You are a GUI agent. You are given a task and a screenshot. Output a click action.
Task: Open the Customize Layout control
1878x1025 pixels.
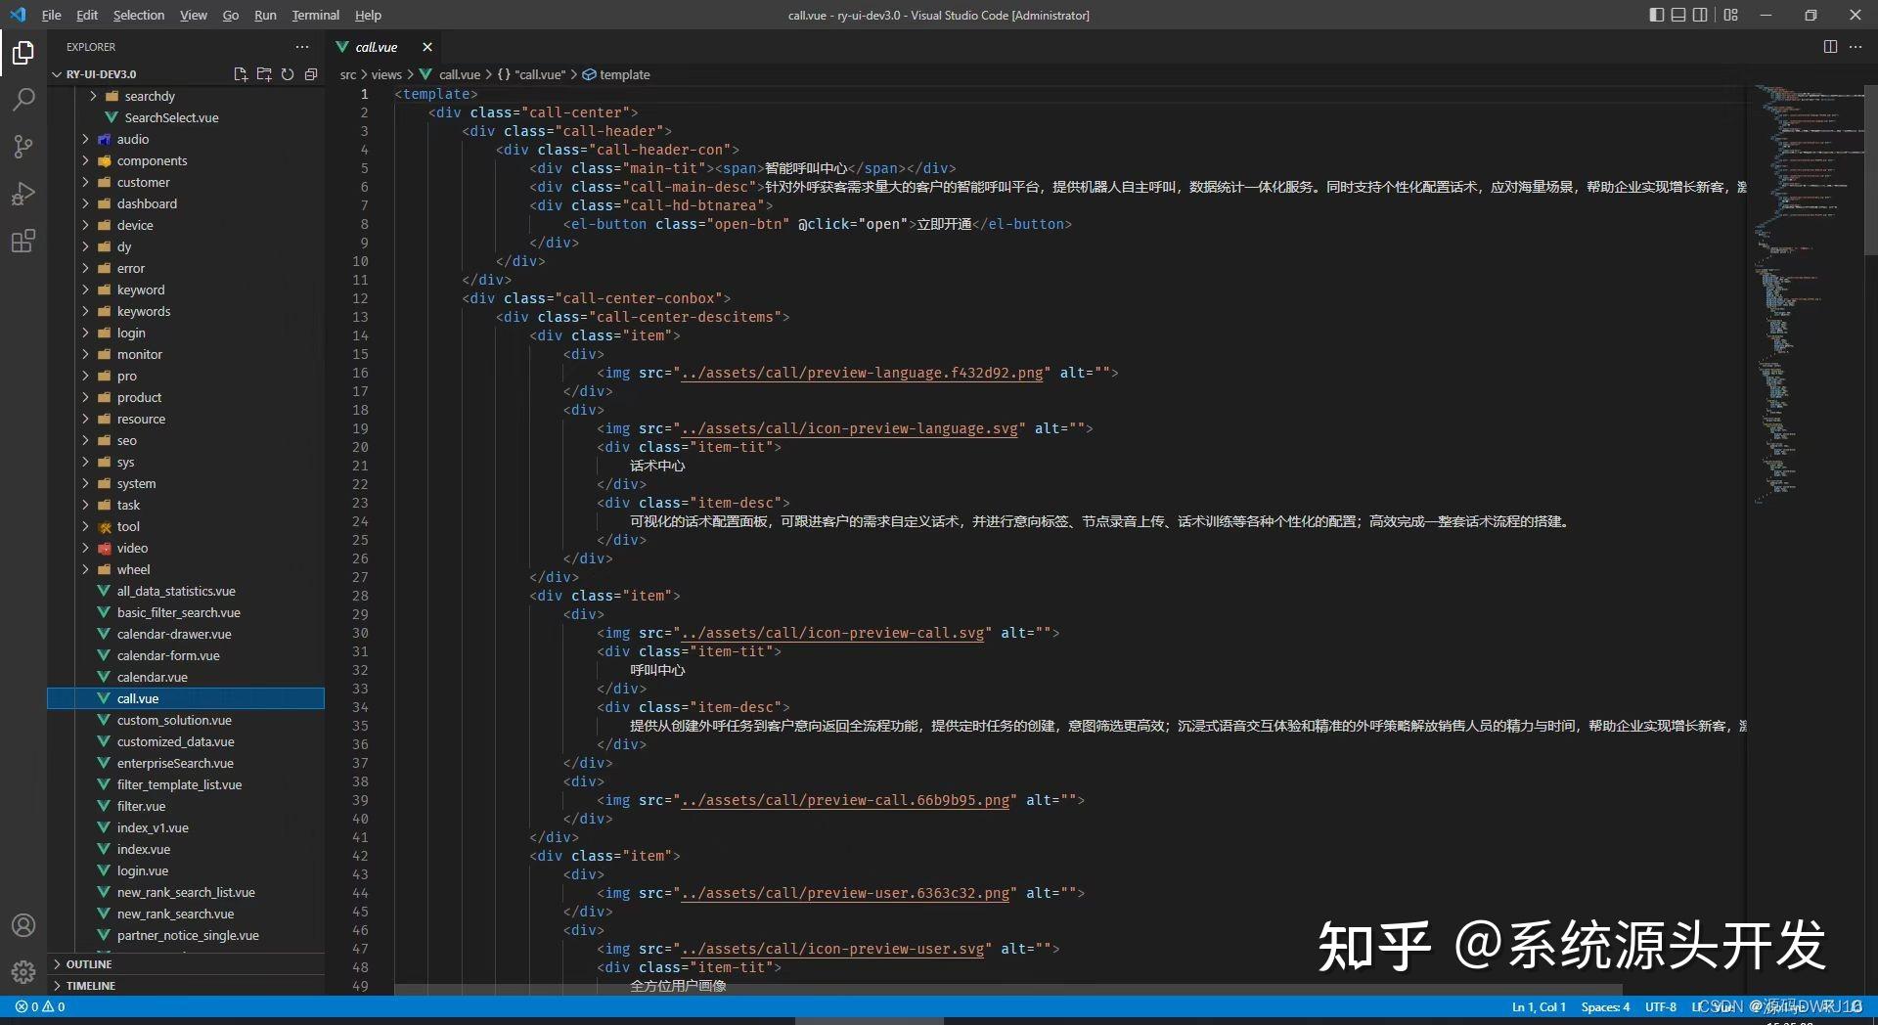coord(1731,15)
